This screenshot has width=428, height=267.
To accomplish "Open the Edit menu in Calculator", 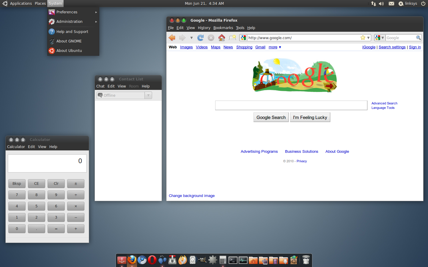I will pyautogui.click(x=32, y=147).
